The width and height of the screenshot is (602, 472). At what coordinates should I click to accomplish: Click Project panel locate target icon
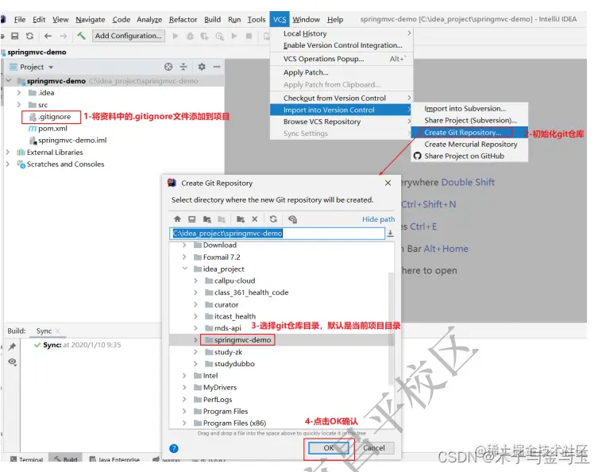click(x=168, y=67)
